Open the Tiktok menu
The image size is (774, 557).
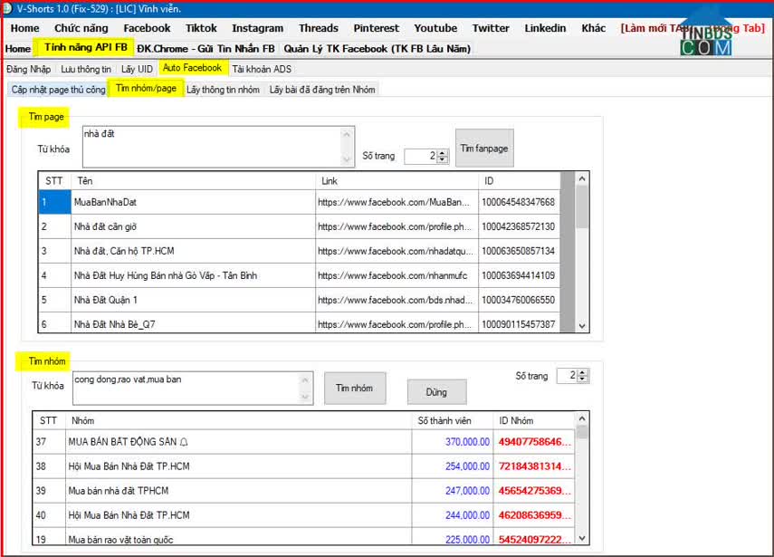tap(201, 28)
